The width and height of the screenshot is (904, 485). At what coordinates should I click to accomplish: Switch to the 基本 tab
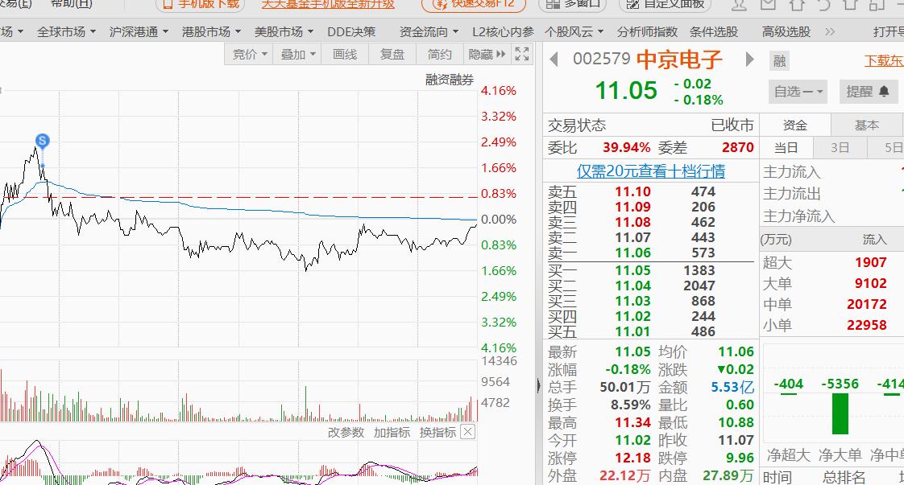point(866,125)
